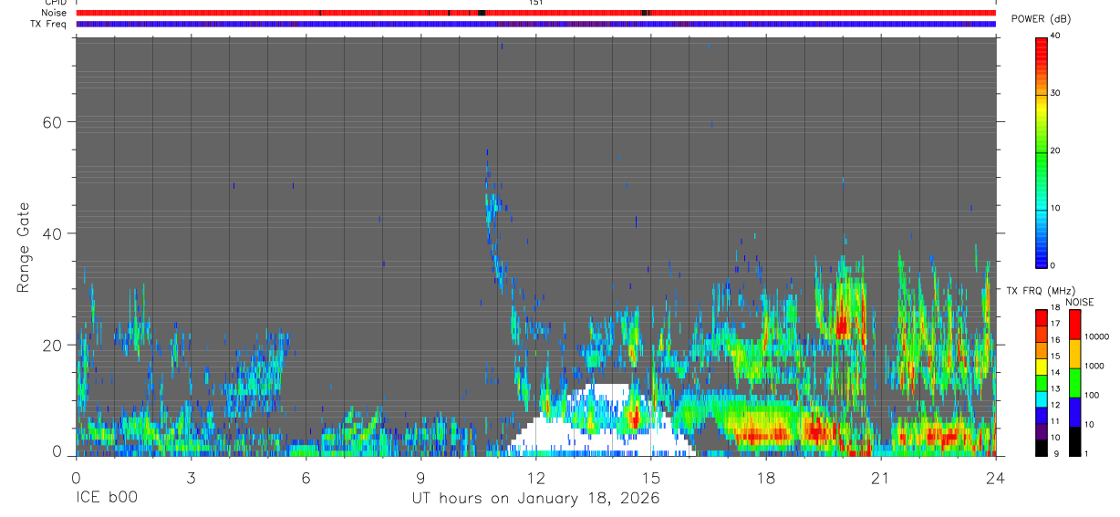Click Range Gate tick label '20'
1120x517 pixels.
point(51,345)
